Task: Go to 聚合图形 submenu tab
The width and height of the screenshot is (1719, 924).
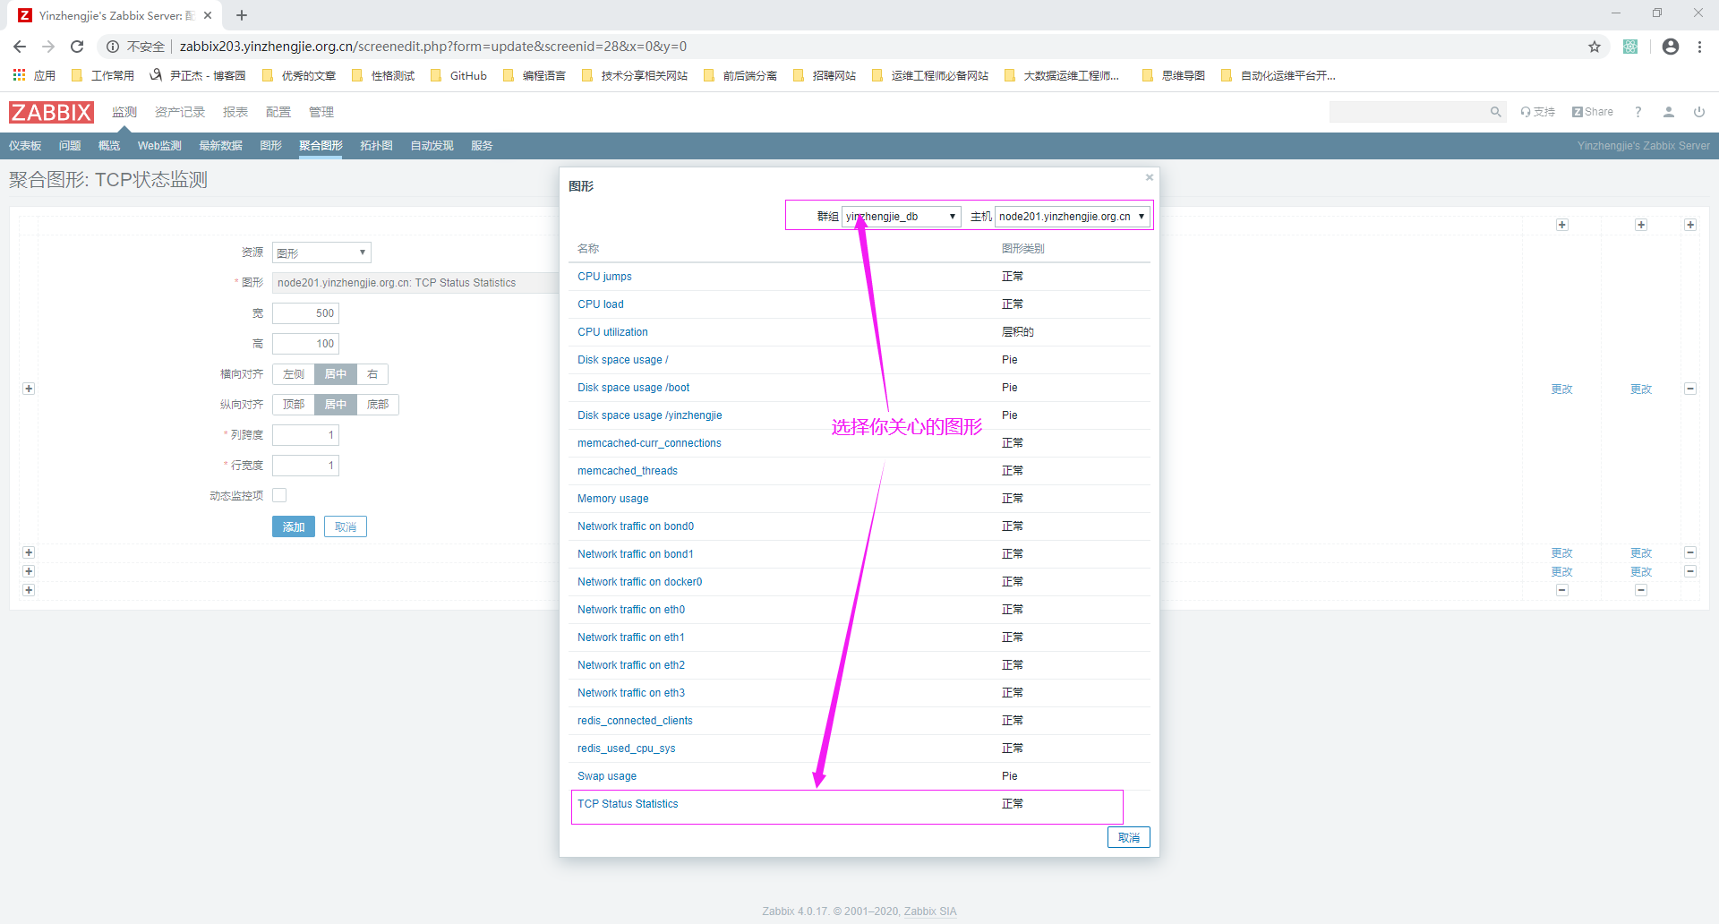Action: point(321,146)
